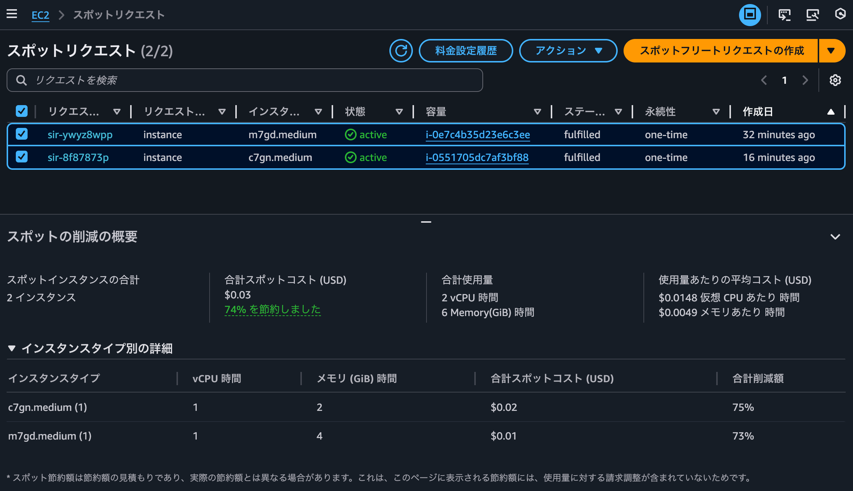Go to next page arrow

805,80
